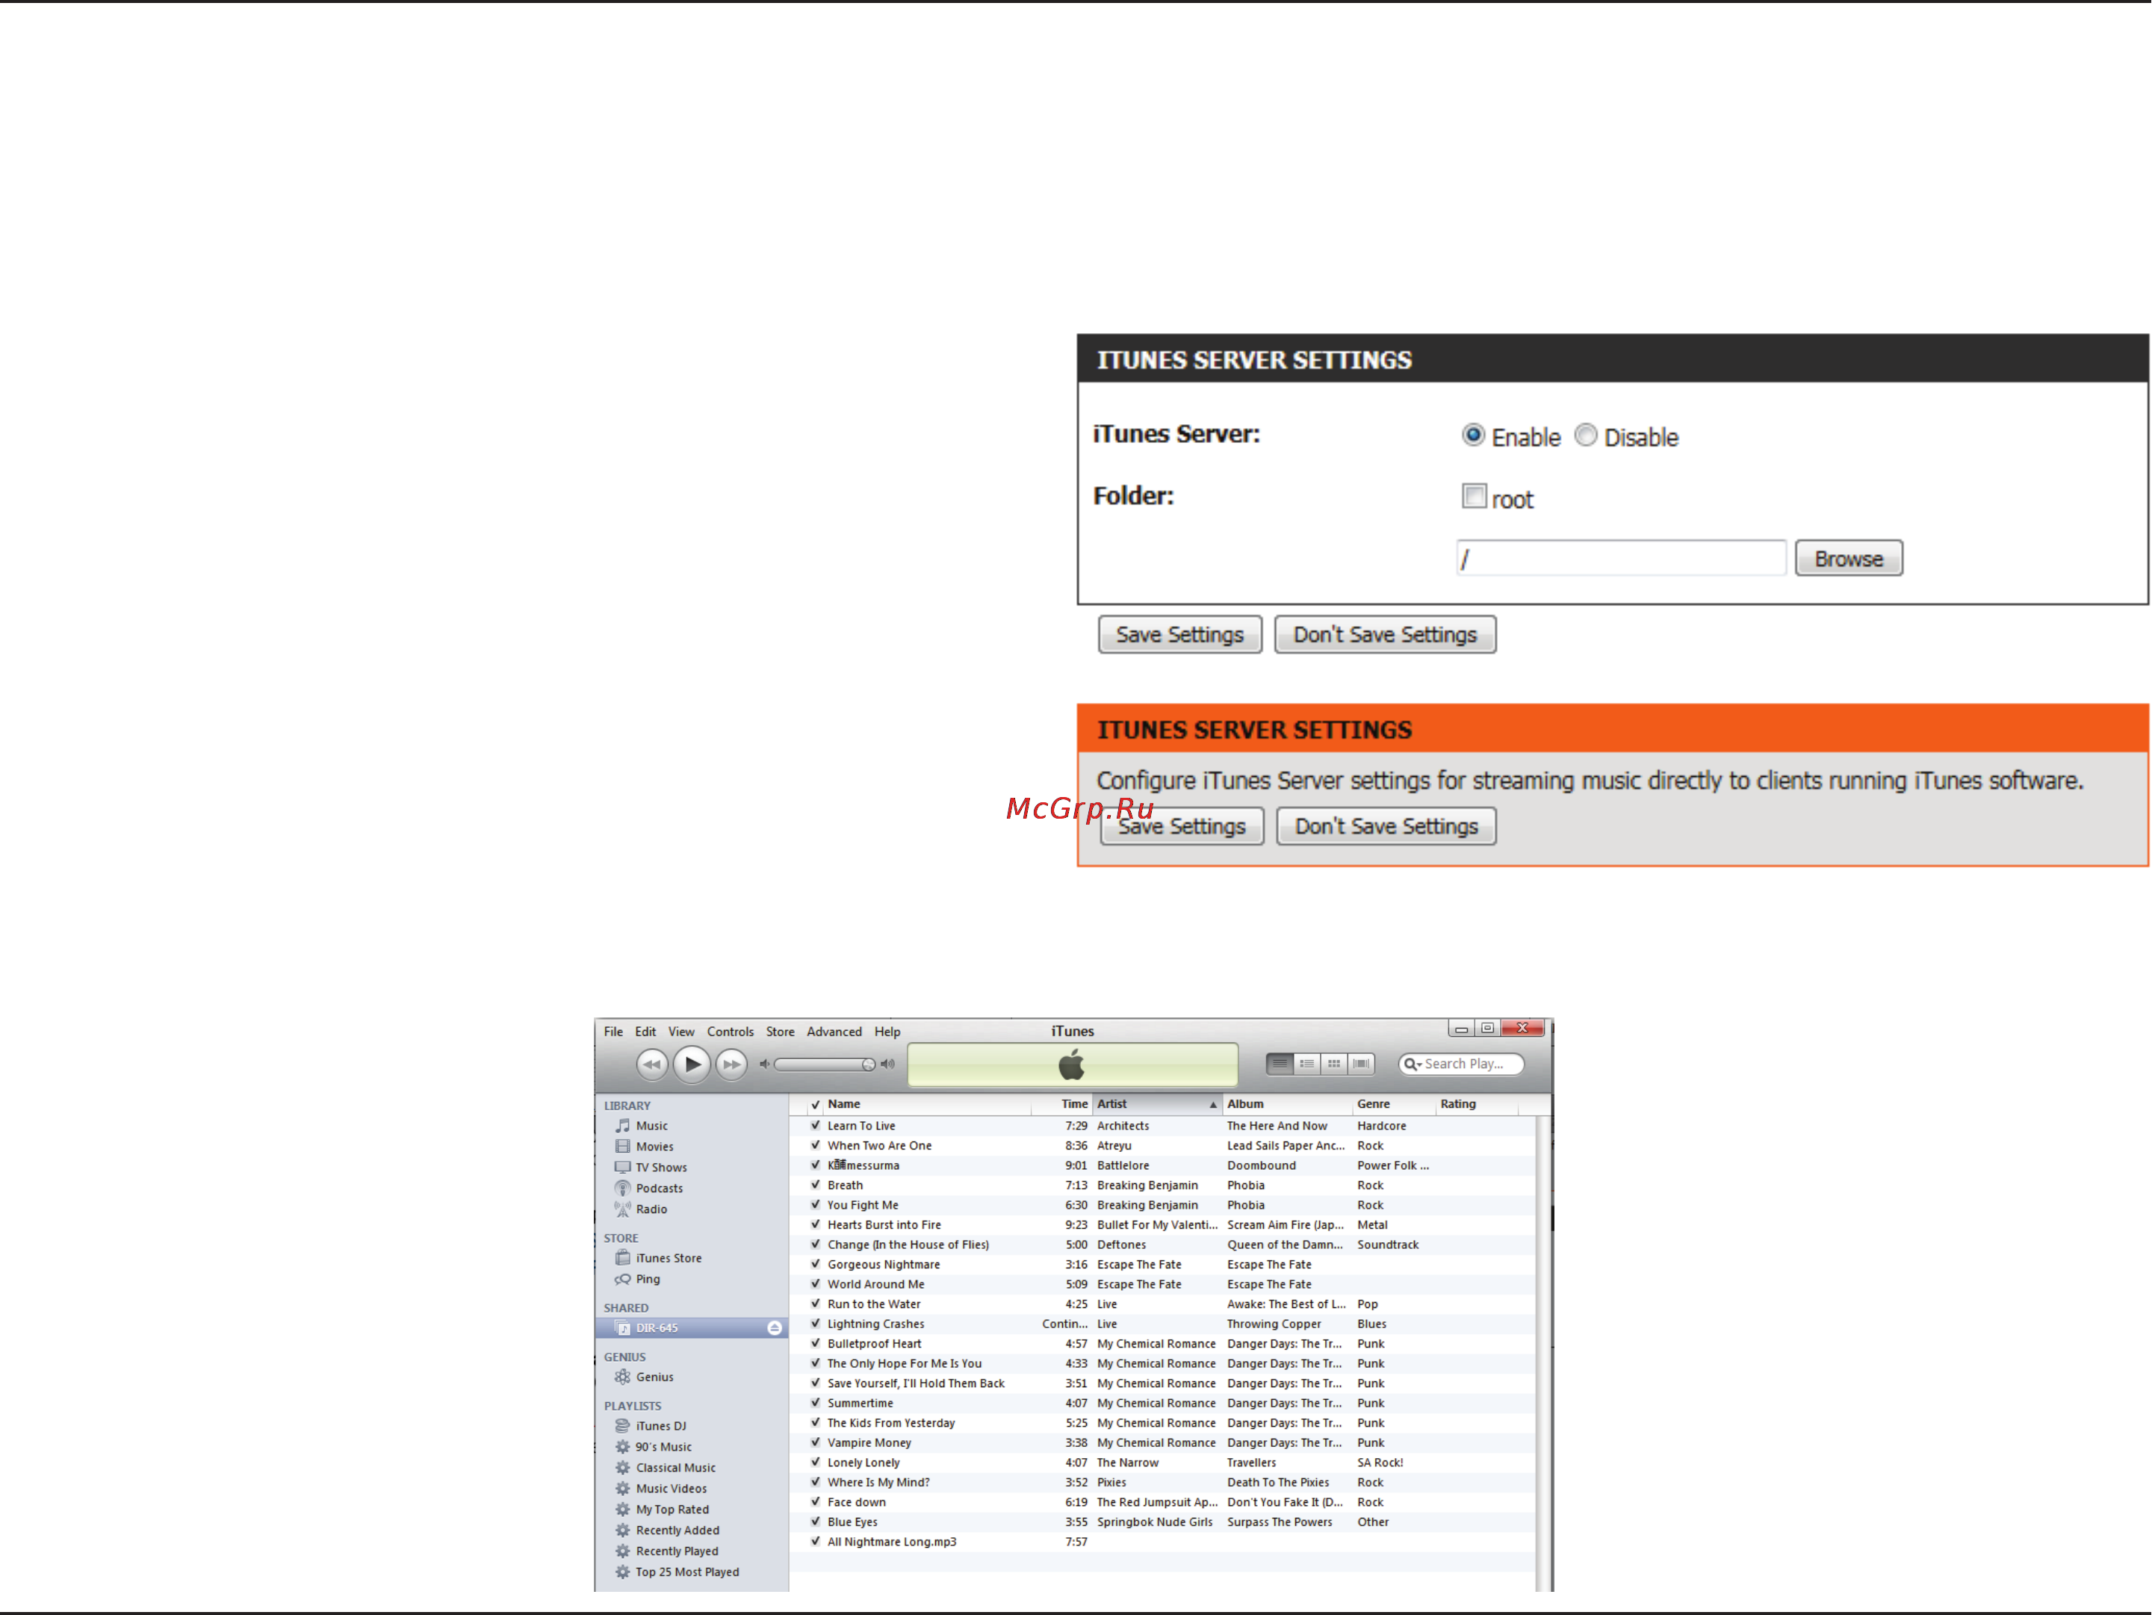
Task: Open the Edit menu in iTunes
Action: pos(646,1032)
